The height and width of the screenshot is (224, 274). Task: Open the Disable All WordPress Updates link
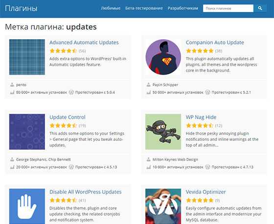86,192
